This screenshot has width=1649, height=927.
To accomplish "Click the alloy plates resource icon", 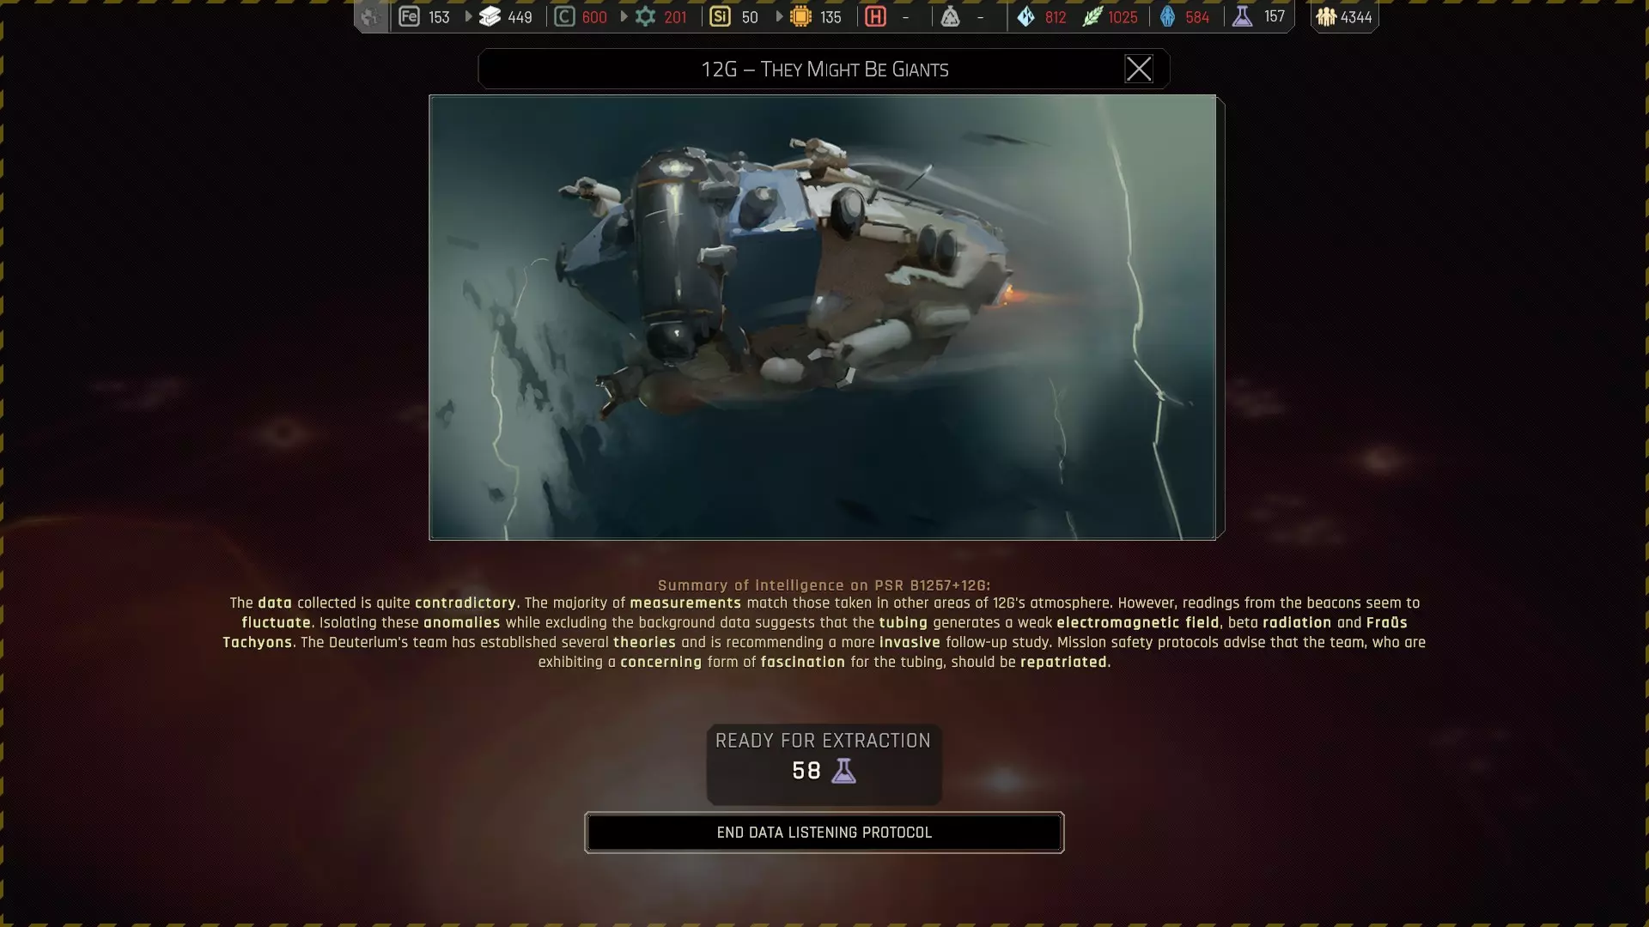I will click(x=490, y=16).
